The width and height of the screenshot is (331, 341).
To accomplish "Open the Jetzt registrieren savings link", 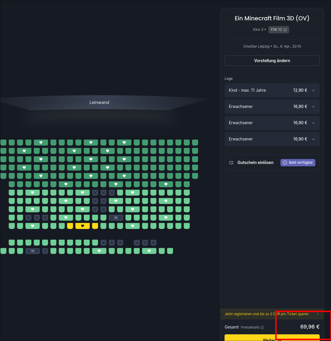I will 266,314.
